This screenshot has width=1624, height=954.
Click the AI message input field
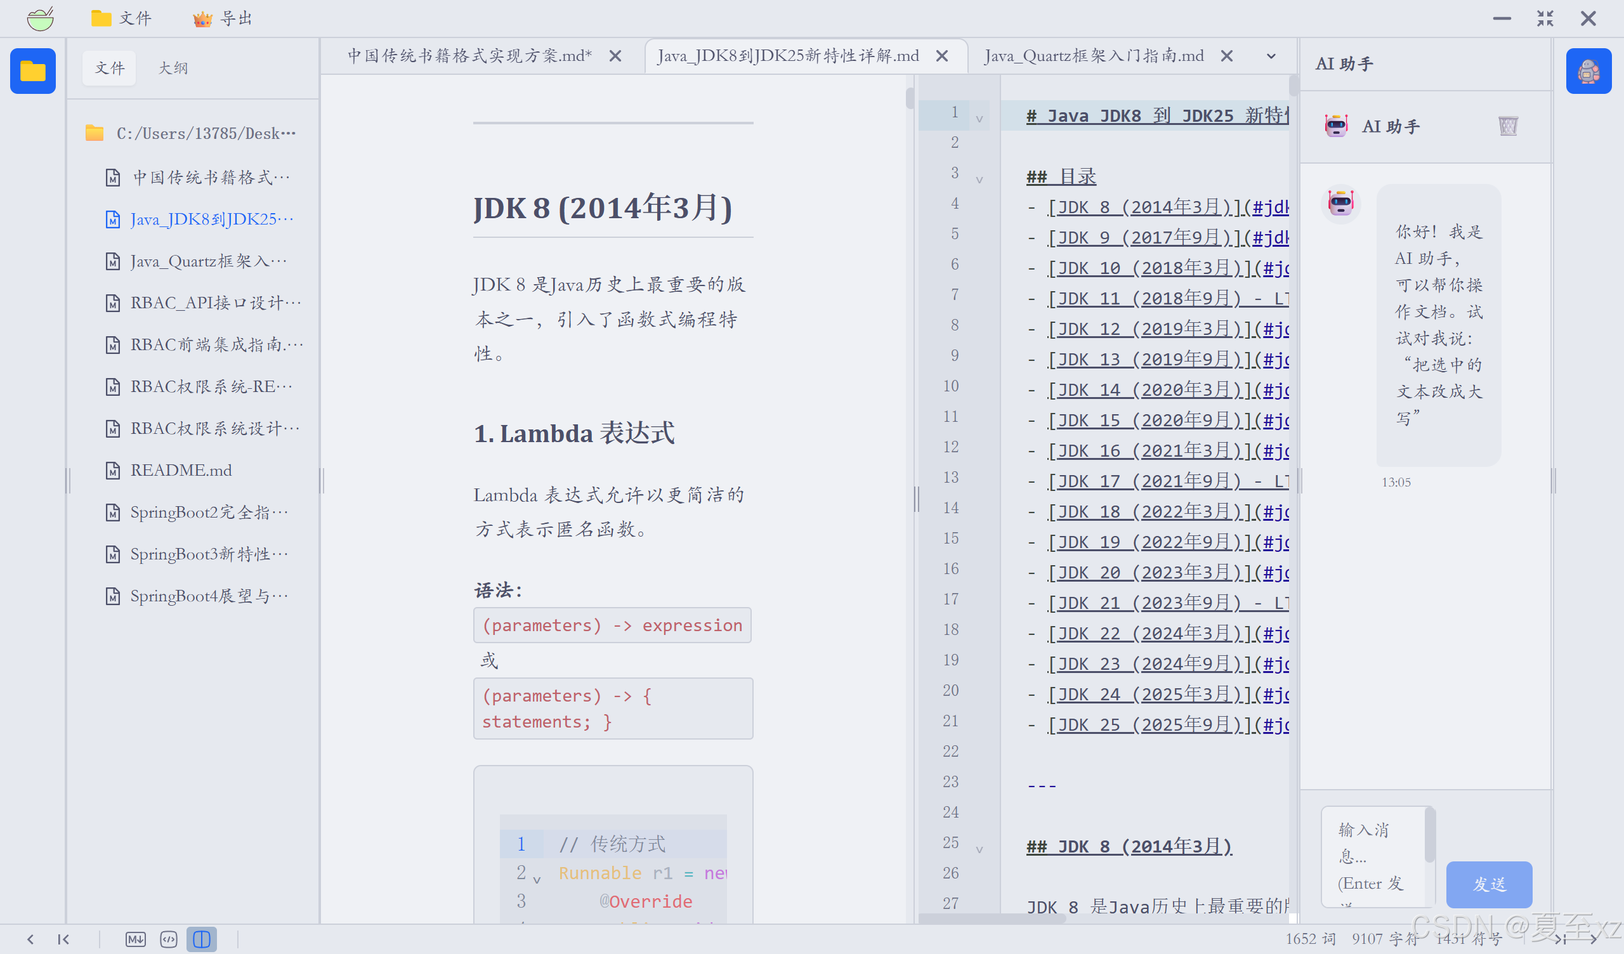[x=1373, y=856]
